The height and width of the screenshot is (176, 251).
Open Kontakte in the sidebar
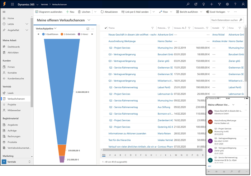click(12, 73)
